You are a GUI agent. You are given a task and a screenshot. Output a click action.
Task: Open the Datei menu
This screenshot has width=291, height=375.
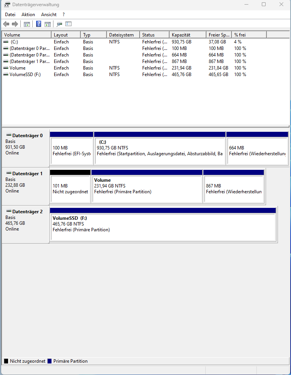pos(10,15)
